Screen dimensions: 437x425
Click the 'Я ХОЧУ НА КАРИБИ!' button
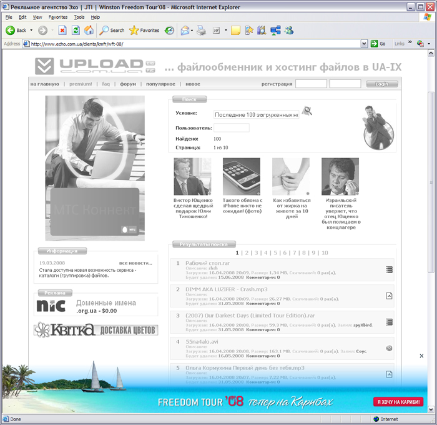398,402
